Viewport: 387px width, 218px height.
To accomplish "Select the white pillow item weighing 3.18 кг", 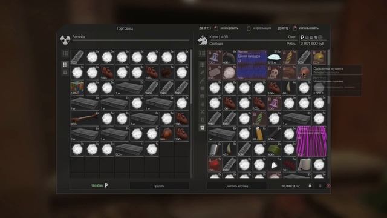I will (274, 58).
